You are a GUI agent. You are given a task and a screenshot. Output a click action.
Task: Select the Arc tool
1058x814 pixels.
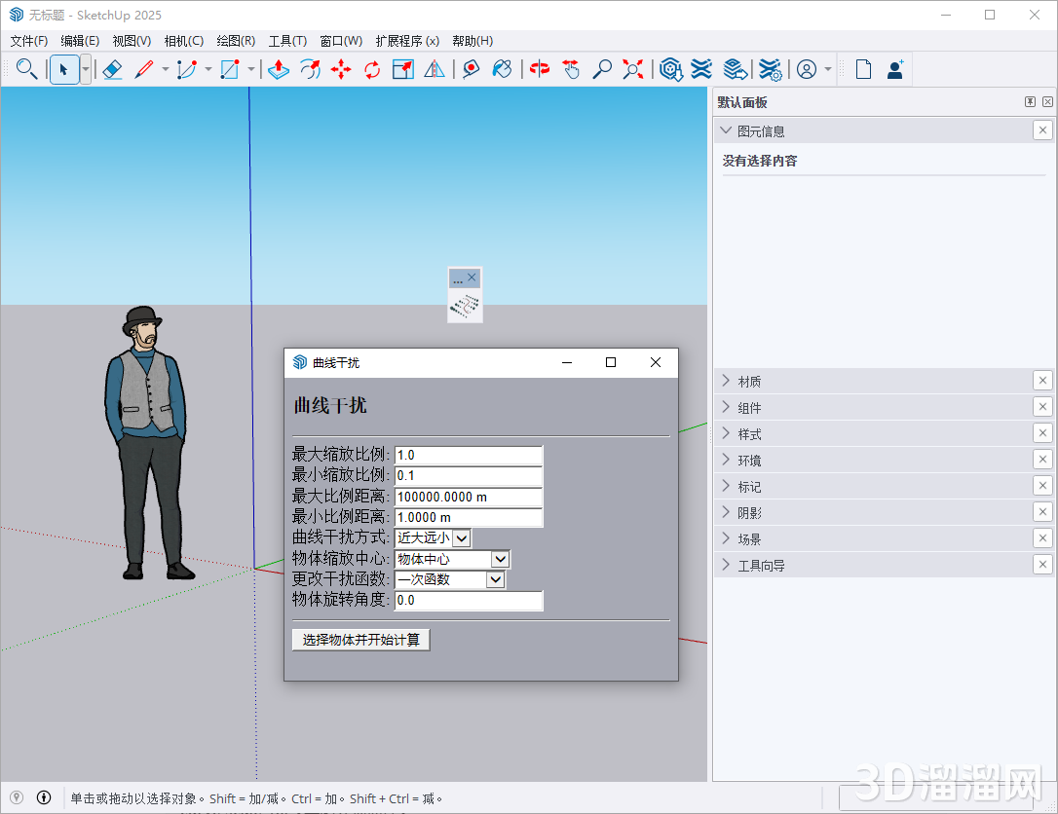187,69
